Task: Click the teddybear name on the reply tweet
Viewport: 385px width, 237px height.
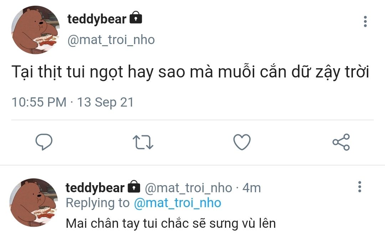Action: pos(95,188)
